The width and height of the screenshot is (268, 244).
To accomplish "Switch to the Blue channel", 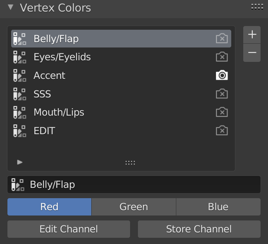I will click(218, 207).
